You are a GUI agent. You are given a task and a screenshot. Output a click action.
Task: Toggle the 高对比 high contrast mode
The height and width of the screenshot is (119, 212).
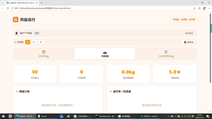[x=189, y=42]
